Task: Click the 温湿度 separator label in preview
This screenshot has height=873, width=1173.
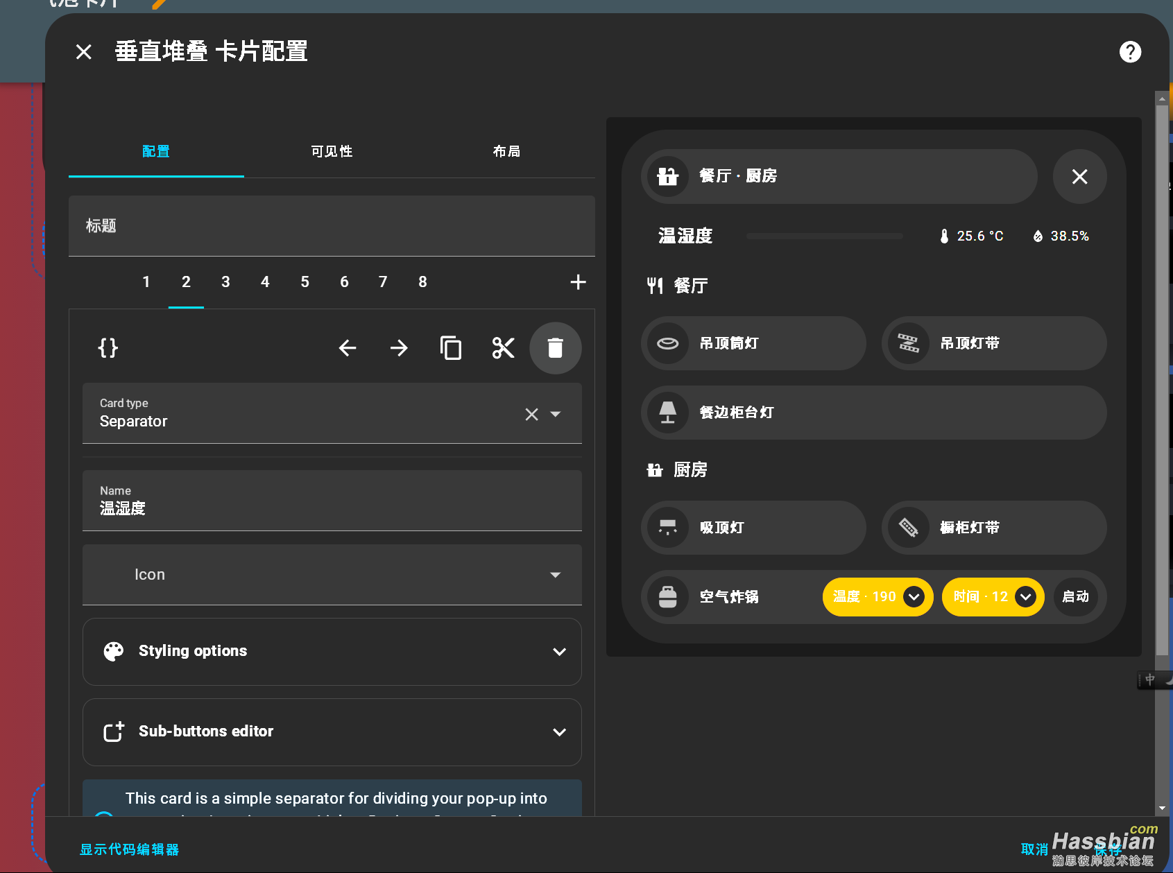Action: (x=685, y=236)
